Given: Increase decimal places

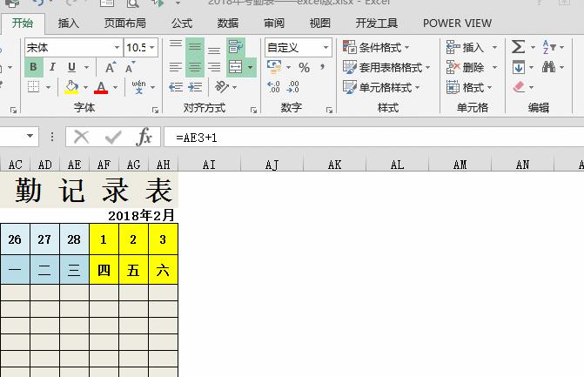Looking at the screenshot, I should pos(274,87).
